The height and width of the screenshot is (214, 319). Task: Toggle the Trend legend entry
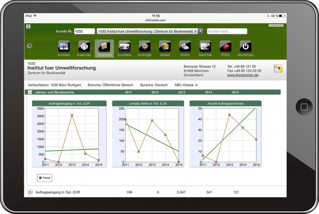tap(44, 178)
